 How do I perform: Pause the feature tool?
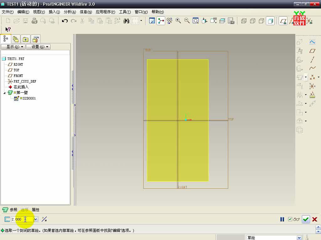pos(282,219)
